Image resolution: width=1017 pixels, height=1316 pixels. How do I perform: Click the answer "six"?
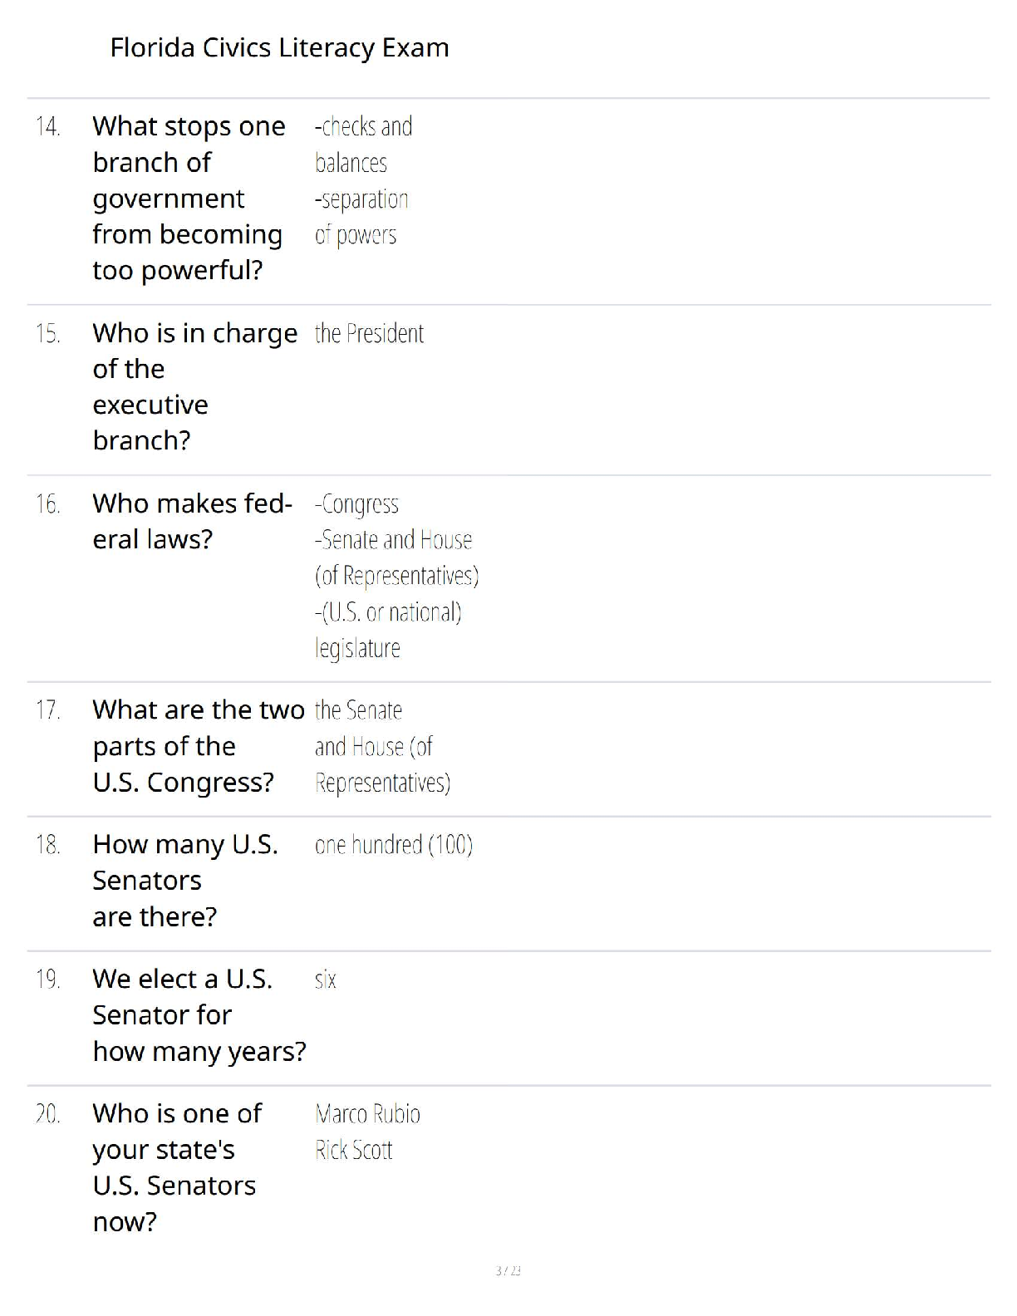326,980
